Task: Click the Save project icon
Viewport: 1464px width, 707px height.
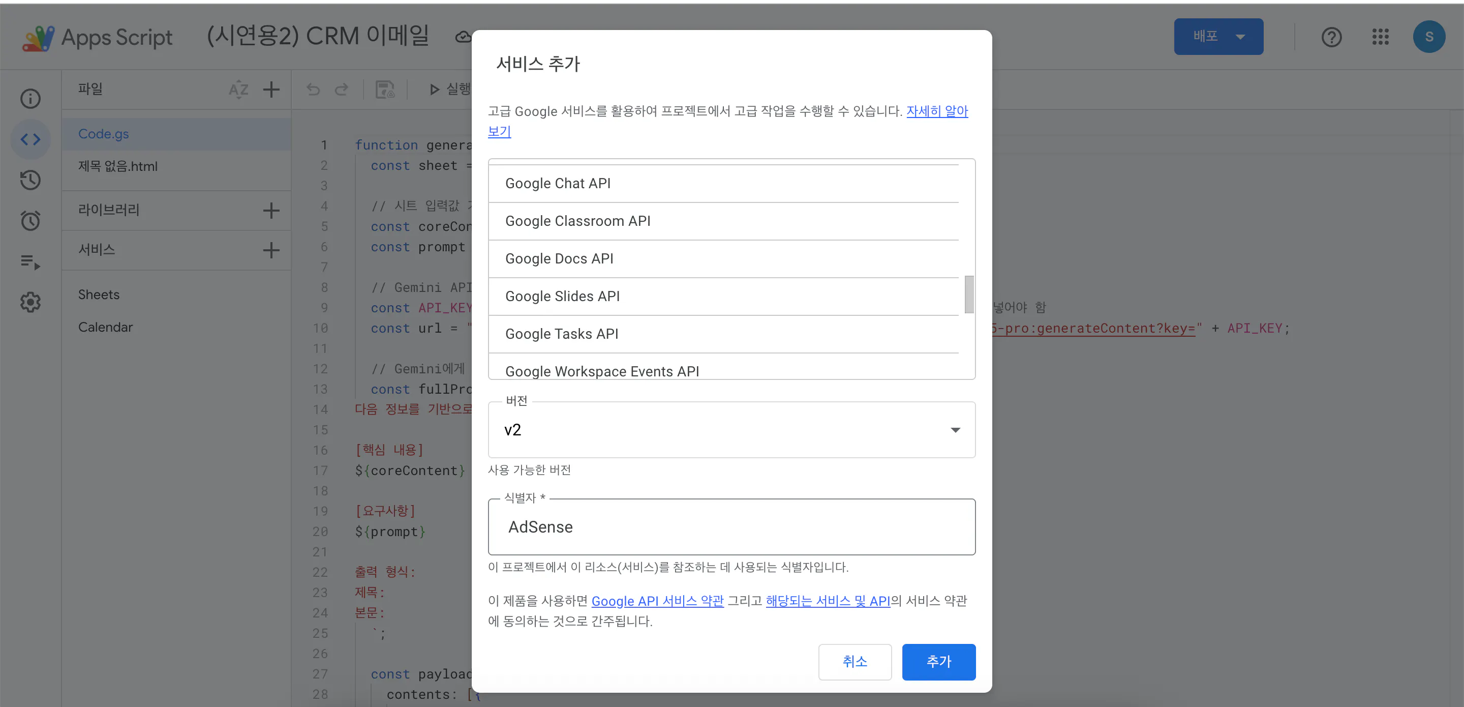Action: (385, 90)
